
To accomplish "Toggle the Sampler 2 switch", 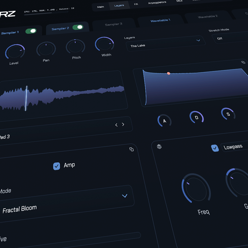I will point(78,27).
